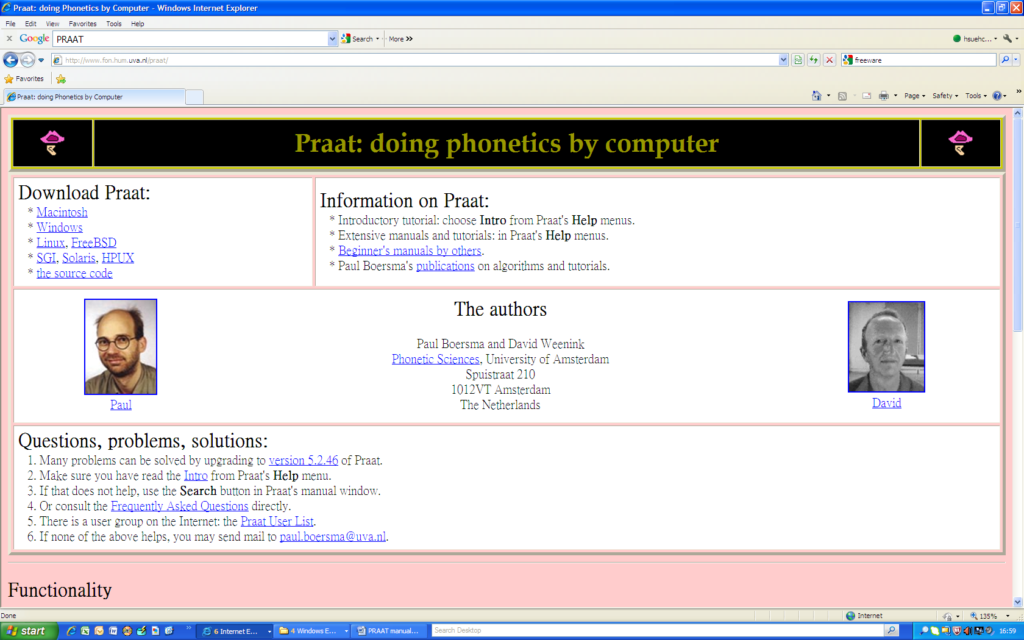
Task: Select the Praat: doing Phonetics by Computer tab
Action: point(94,97)
